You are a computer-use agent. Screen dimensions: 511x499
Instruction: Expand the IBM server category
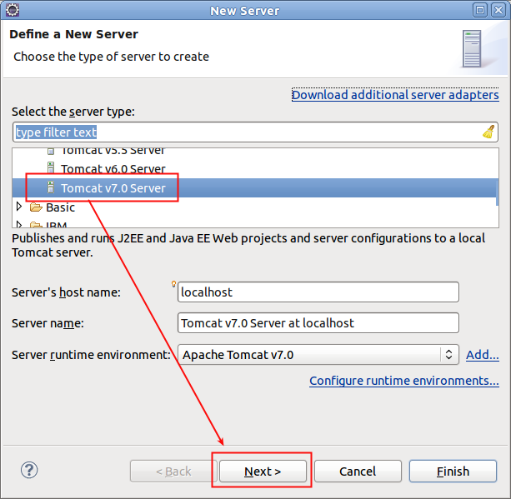pyautogui.click(x=19, y=224)
